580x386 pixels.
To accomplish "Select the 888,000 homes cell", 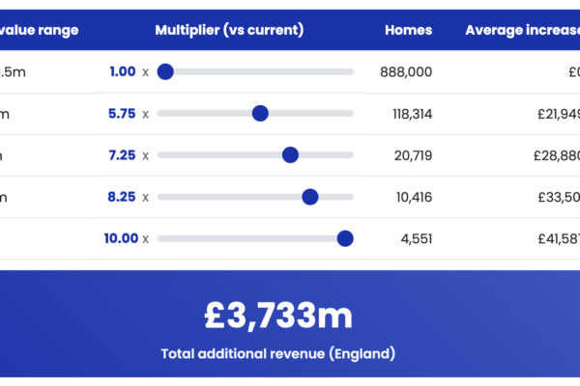I will pyautogui.click(x=407, y=71).
